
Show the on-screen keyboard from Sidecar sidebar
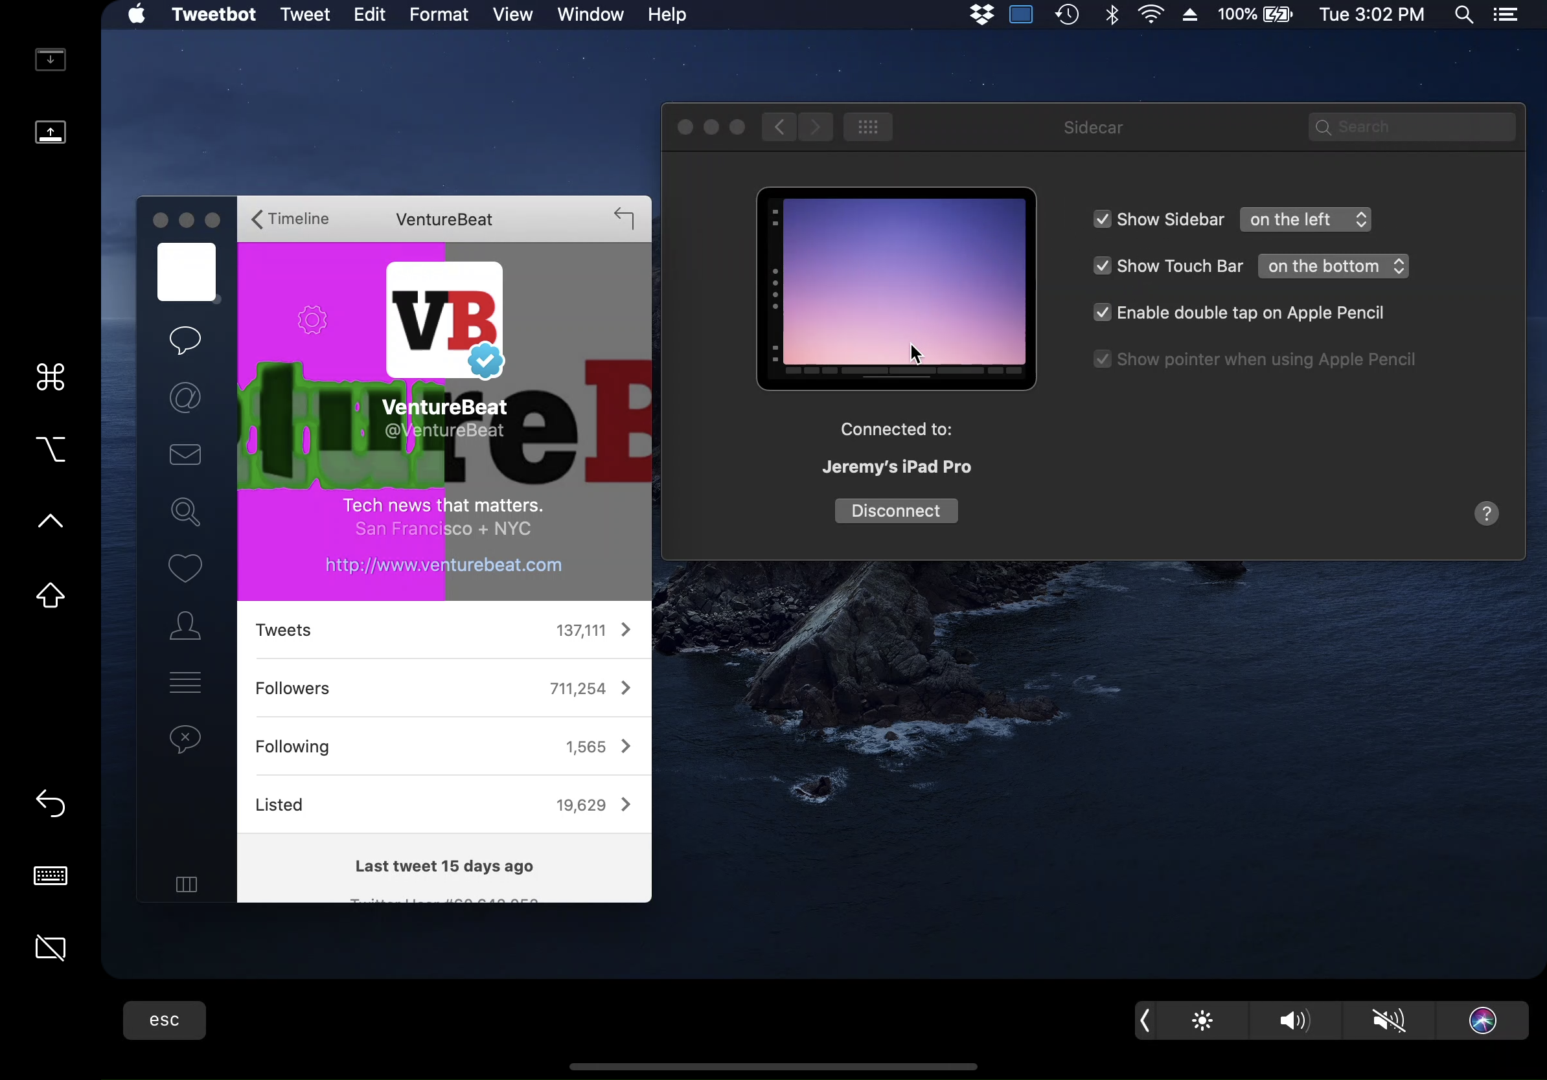coord(51,875)
